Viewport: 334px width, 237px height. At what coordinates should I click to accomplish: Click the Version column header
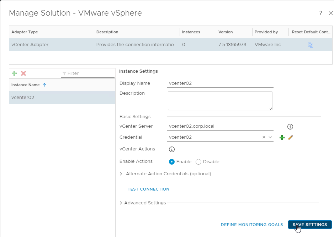234,32
